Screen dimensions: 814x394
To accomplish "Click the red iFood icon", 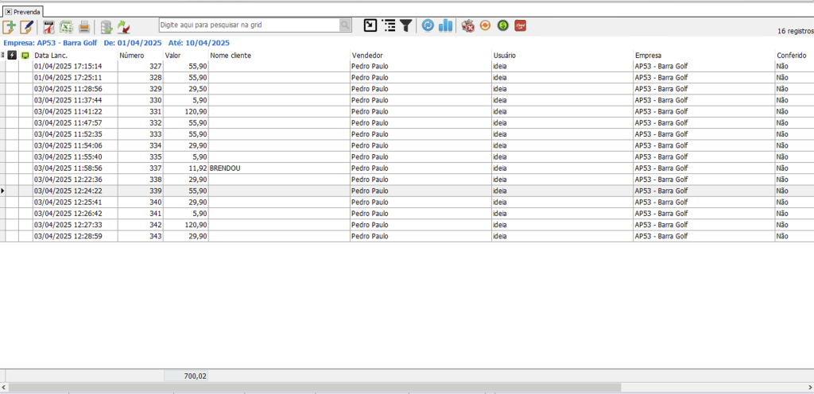I will point(520,25).
